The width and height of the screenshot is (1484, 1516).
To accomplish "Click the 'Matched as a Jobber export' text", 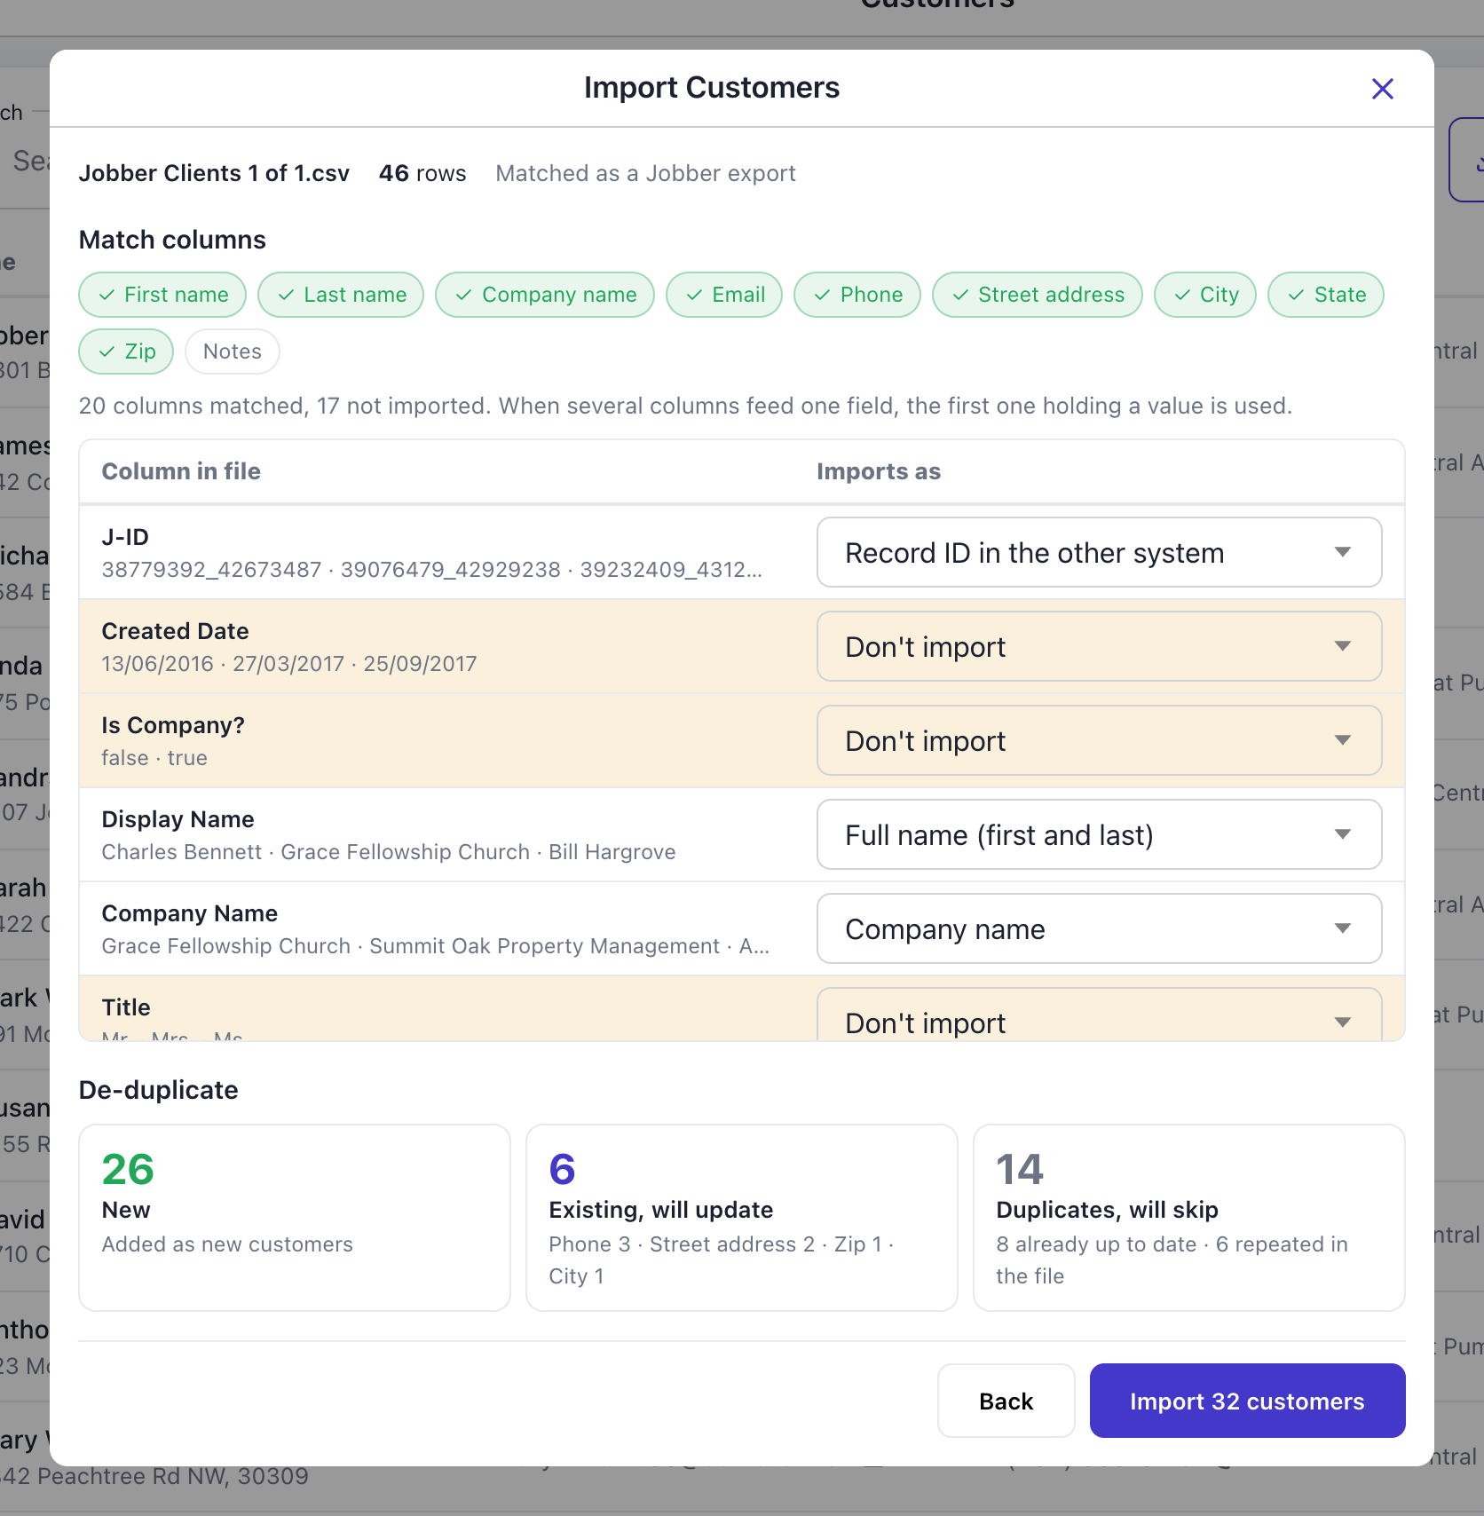I will coord(645,173).
